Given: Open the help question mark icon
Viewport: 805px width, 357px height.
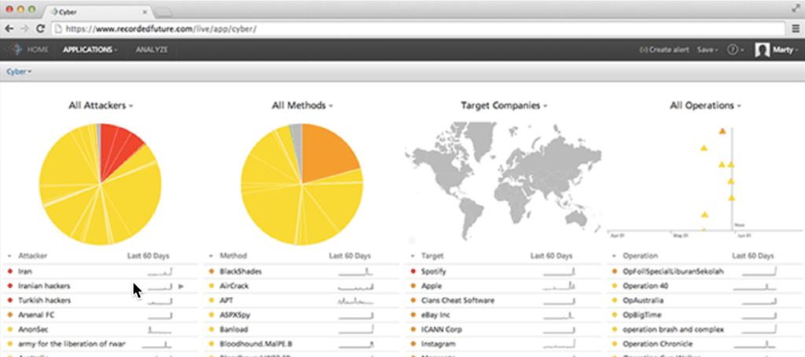Looking at the screenshot, I should tap(733, 49).
